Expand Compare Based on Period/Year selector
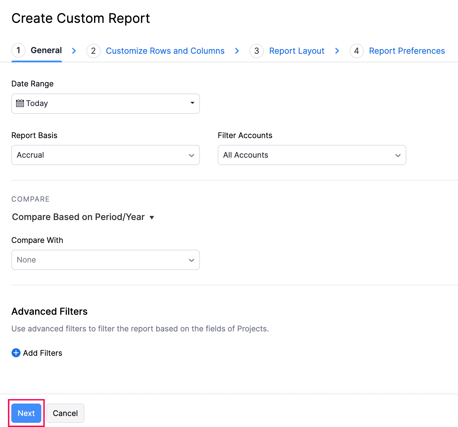Viewport: 458px width, 427px height. 83,217
